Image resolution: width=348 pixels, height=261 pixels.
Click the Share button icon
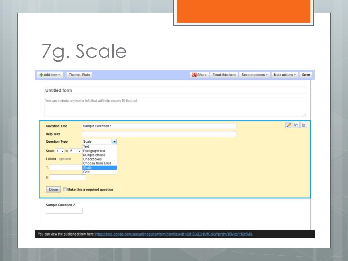point(194,75)
